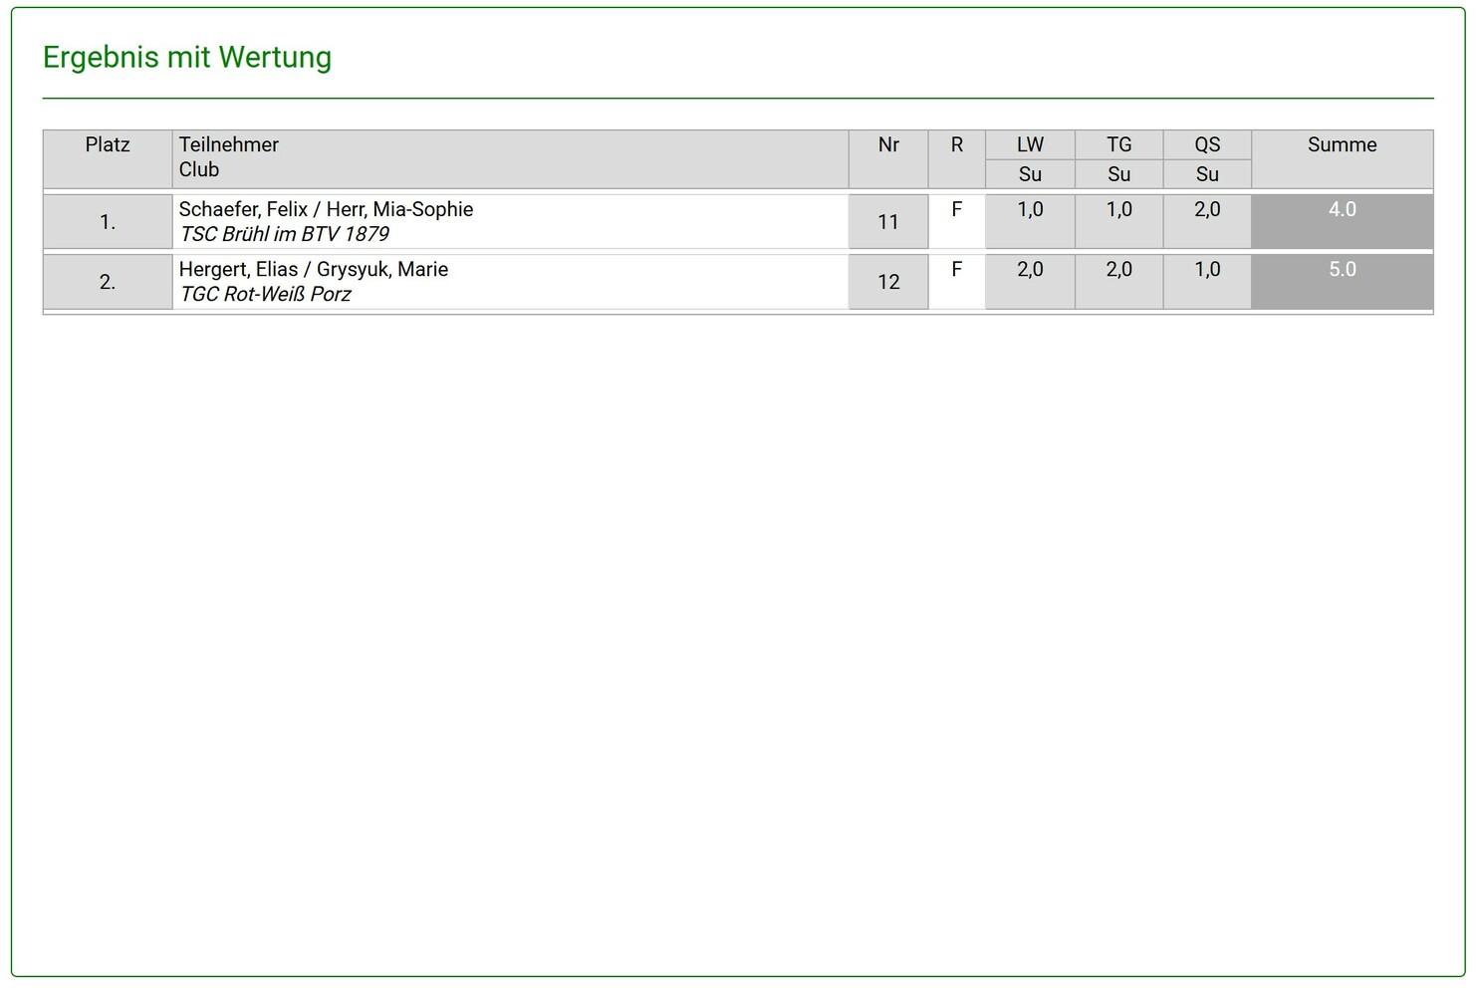1476x994 pixels.
Task: Click first place rank cell "1."
Action: (108, 222)
